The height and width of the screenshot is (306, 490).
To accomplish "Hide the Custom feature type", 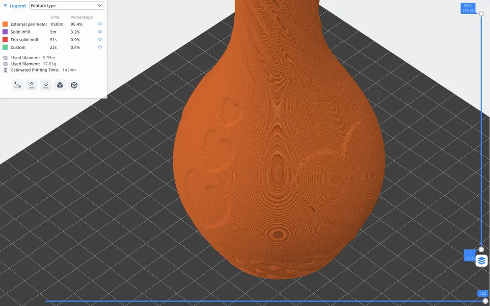I will (100, 47).
